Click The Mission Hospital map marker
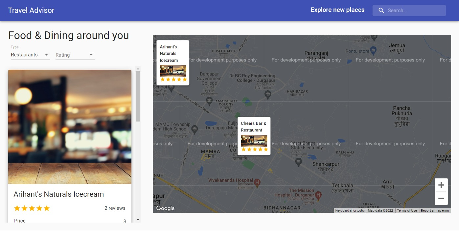 [x=318, y=196]
